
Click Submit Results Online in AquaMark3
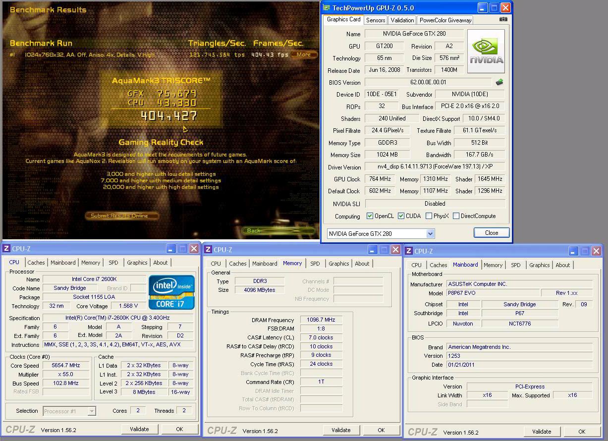pyautogui.click(x=122, y=216)
